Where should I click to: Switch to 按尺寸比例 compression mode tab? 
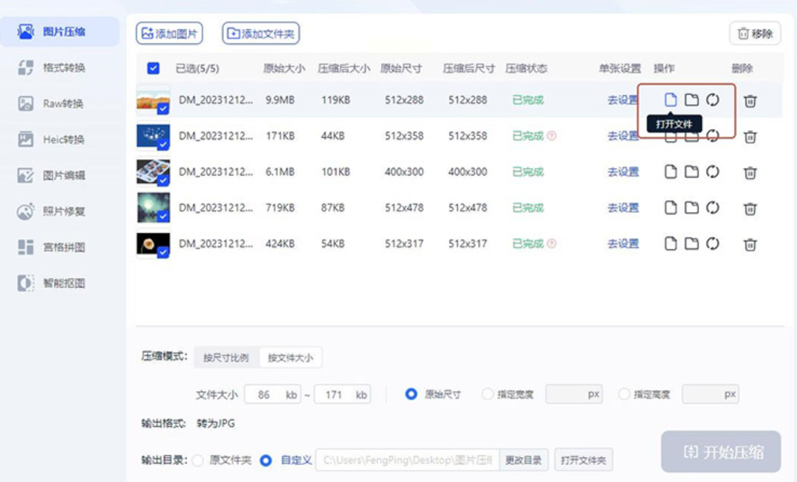(x=226, y=357)
